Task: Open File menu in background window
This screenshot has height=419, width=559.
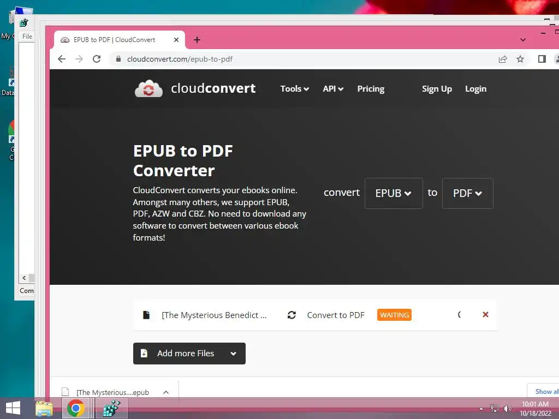Action: (x=27, y=37)
